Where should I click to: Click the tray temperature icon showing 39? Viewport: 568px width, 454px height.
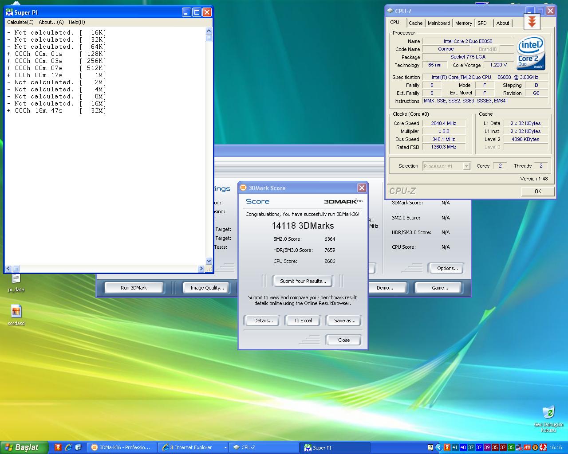click(487, 447)
